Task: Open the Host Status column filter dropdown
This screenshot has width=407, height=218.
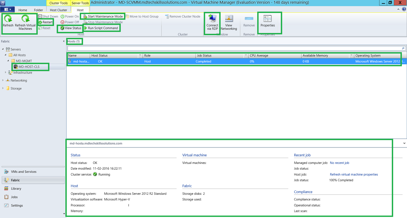Action: (x=140, y=55)
